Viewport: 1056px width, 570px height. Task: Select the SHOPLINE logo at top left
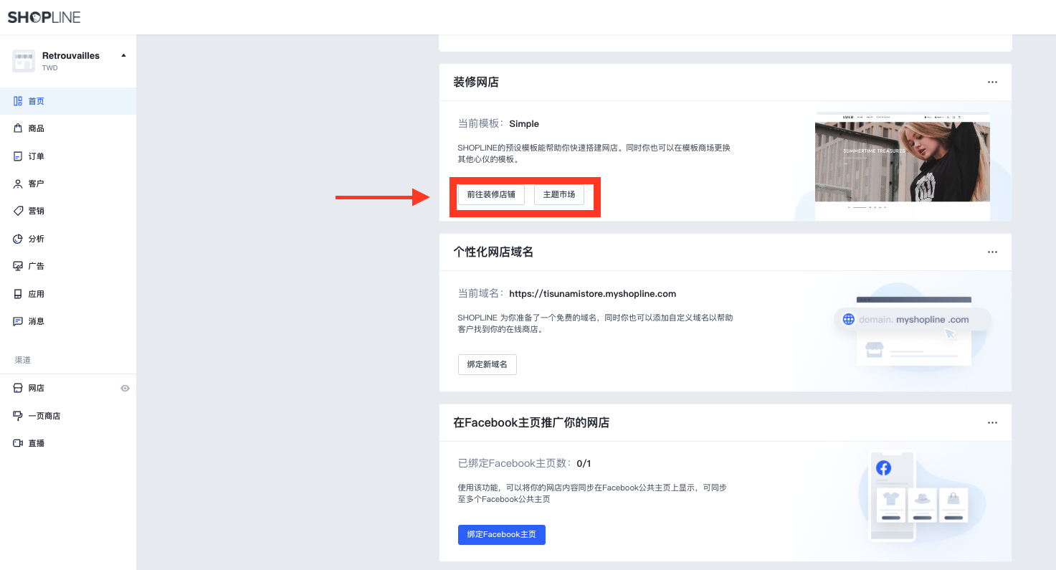(44, 16)
